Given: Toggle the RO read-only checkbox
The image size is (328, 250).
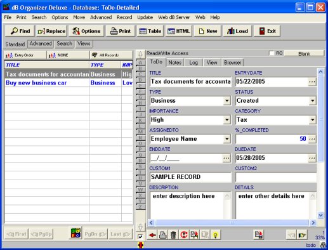Looking at the screenshot, I should [x=272, y=53].
